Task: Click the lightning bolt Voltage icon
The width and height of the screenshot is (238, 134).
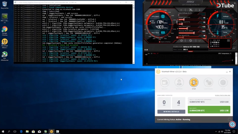Action: coord(218,16)
